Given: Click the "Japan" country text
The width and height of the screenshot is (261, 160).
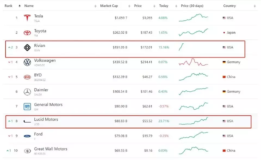Looking at the screenshot, I should coord(231,33).
